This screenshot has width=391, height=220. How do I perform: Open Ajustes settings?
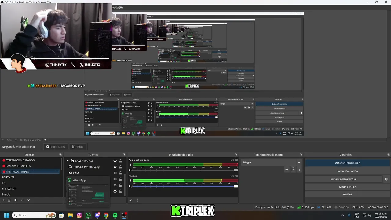(347, 194)
